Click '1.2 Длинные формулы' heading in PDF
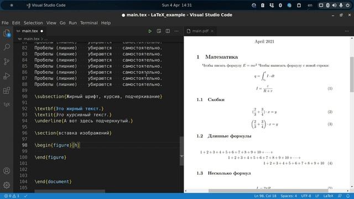The image size is (354, 199). (223, 136)
